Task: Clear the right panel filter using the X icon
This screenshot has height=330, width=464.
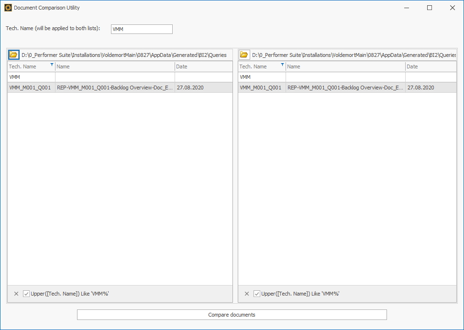Action: coord(246,293)
